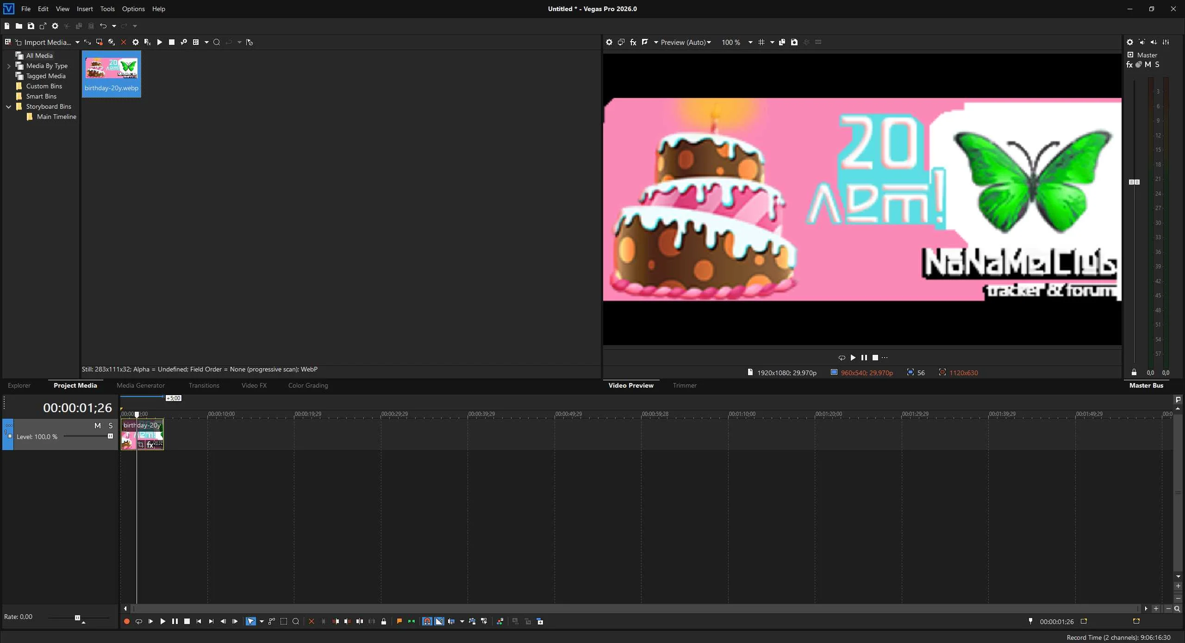
Task: Open Media FX in the Project Media toolbar
Action: coord(148,42)
